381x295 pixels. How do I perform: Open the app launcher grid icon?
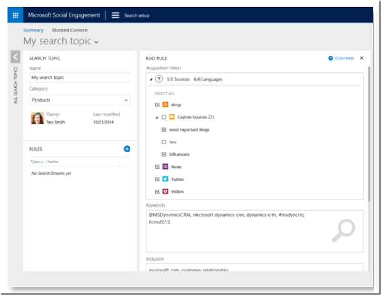point(15,15)
